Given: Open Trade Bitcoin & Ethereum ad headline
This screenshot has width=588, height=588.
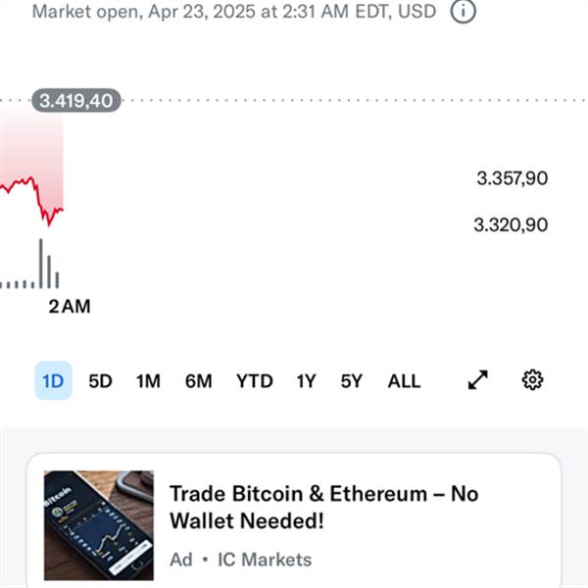Looking at the screenshot, I should tap(324, 507).
